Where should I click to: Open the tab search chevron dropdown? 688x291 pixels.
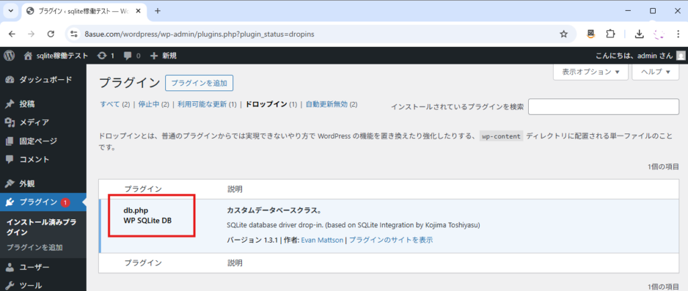click(x=11, y=11)
